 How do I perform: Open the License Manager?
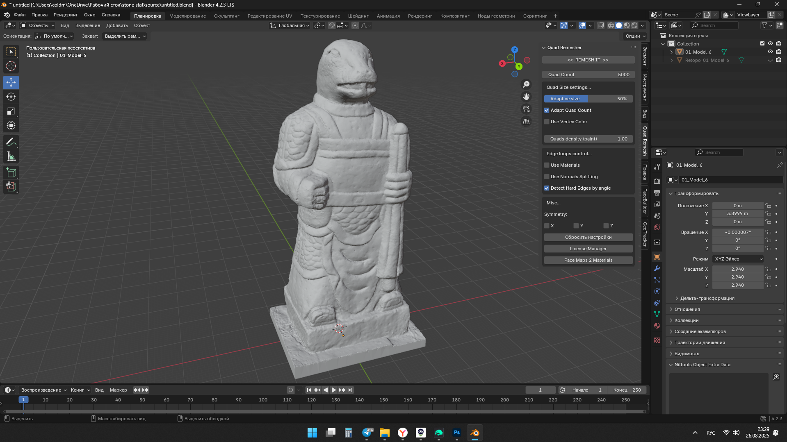pos(588,249)
